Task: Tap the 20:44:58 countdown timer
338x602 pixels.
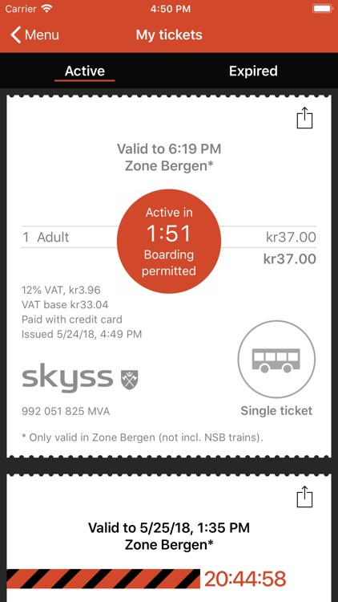Action: (x=245, y=579)
